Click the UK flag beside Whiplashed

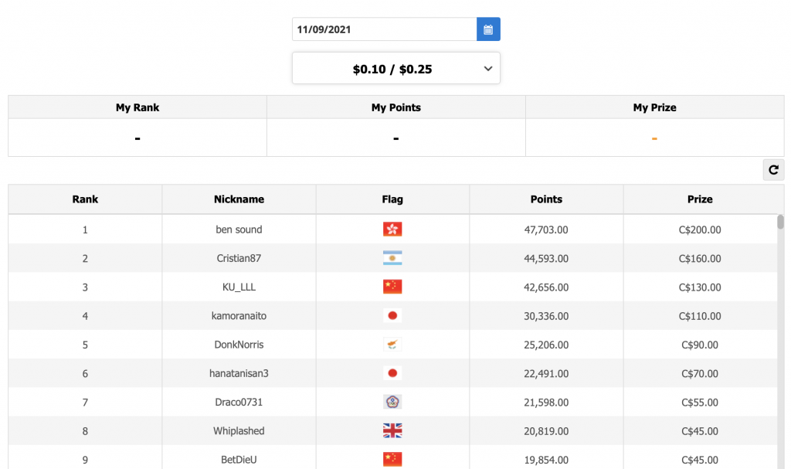point(392,431)
